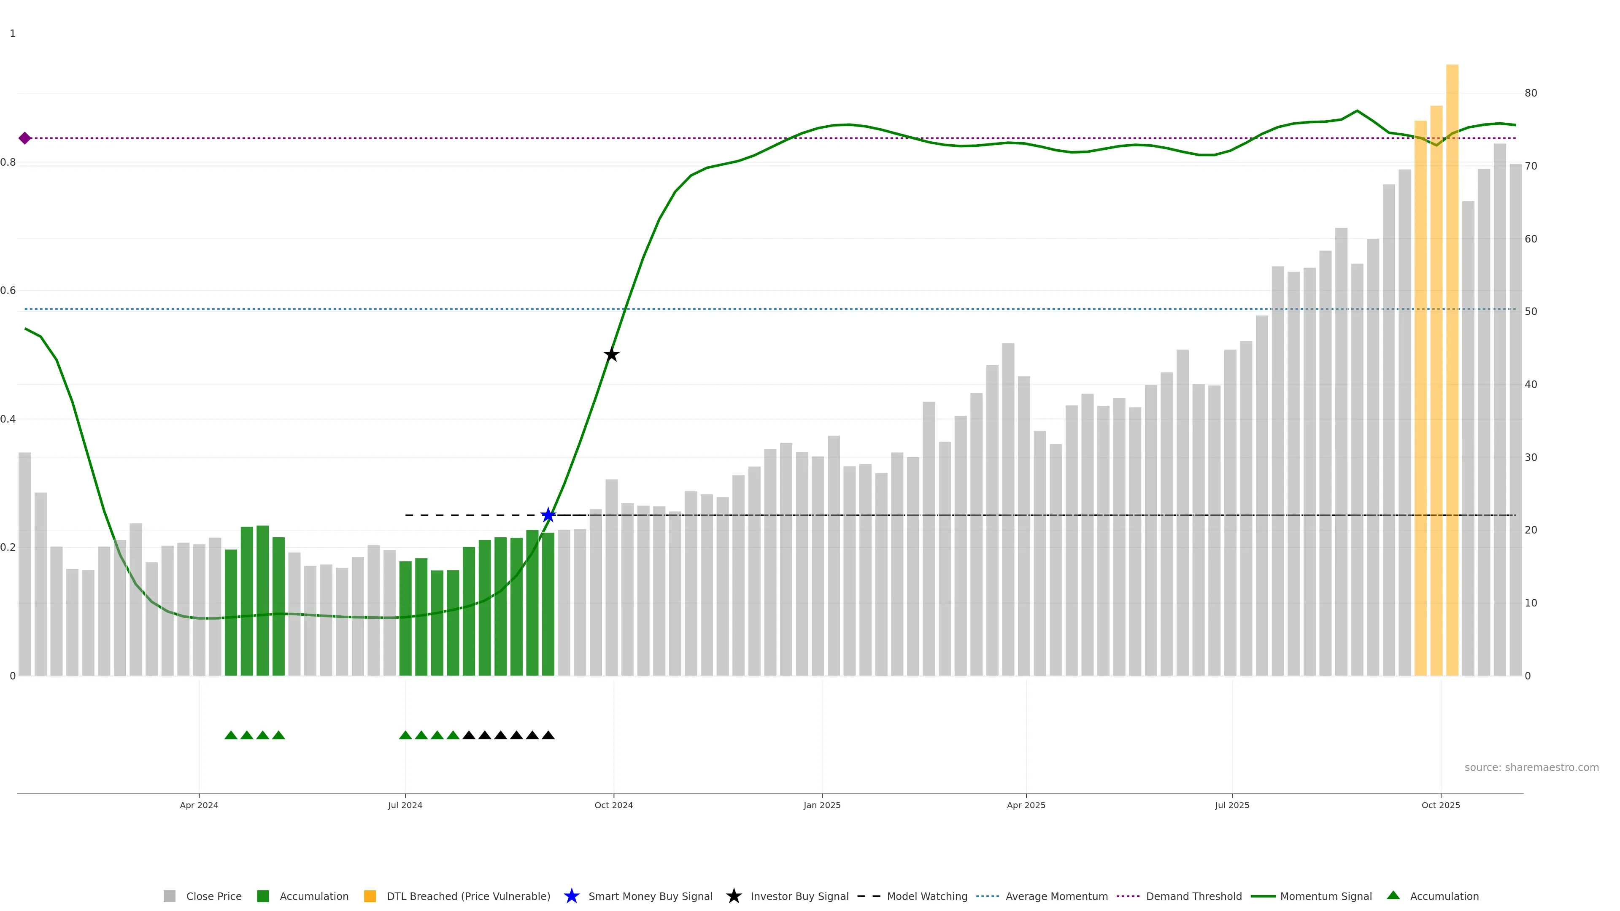The image size is (1620, 911).
Task: Click the orange DTL Breached swatch in legend
Action: pyautogui.click(x=370, y=897)
